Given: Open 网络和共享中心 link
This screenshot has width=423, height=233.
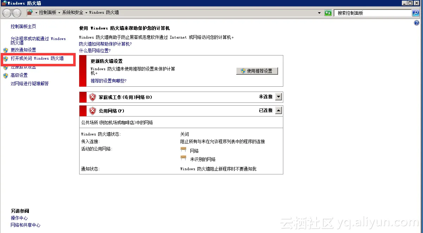Looking at the screenshot, I should tap(25, 225).
